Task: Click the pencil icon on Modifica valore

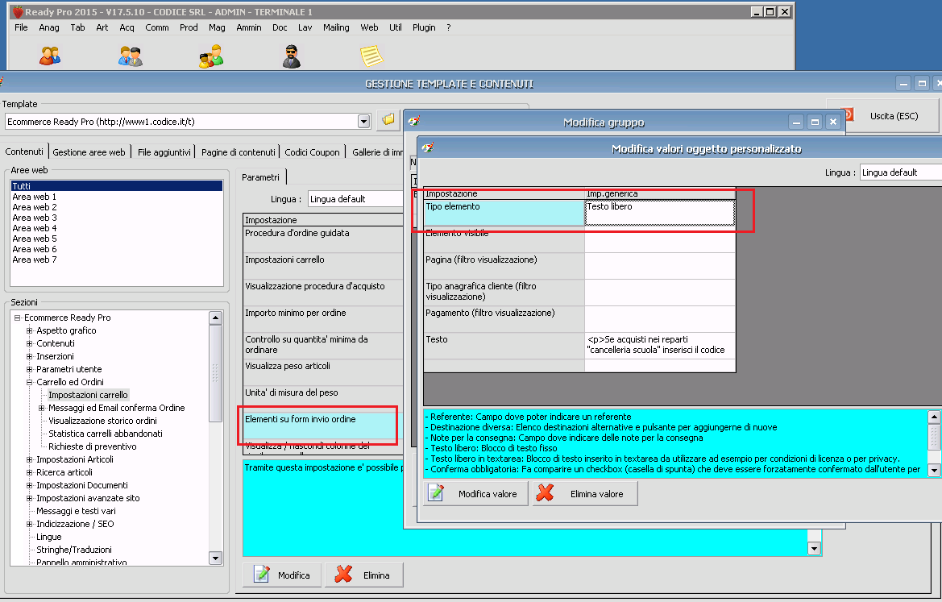Action: (x=436, y=493)
